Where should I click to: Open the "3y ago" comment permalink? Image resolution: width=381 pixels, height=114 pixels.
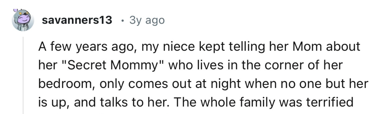tap(147, 21)
